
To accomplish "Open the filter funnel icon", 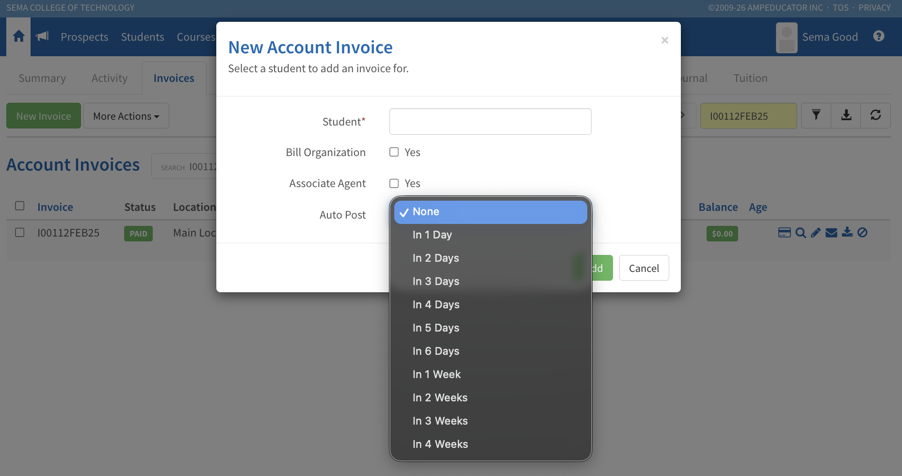I will pos(816,115).
